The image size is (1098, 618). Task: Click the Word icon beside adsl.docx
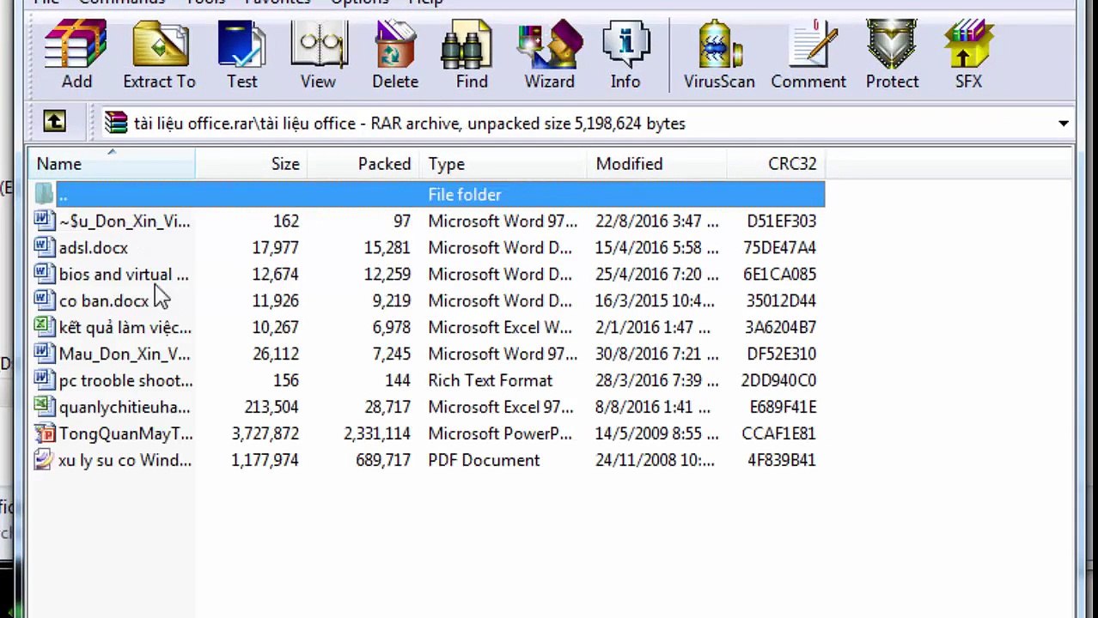pyautogui.click(x=44, y=247)
